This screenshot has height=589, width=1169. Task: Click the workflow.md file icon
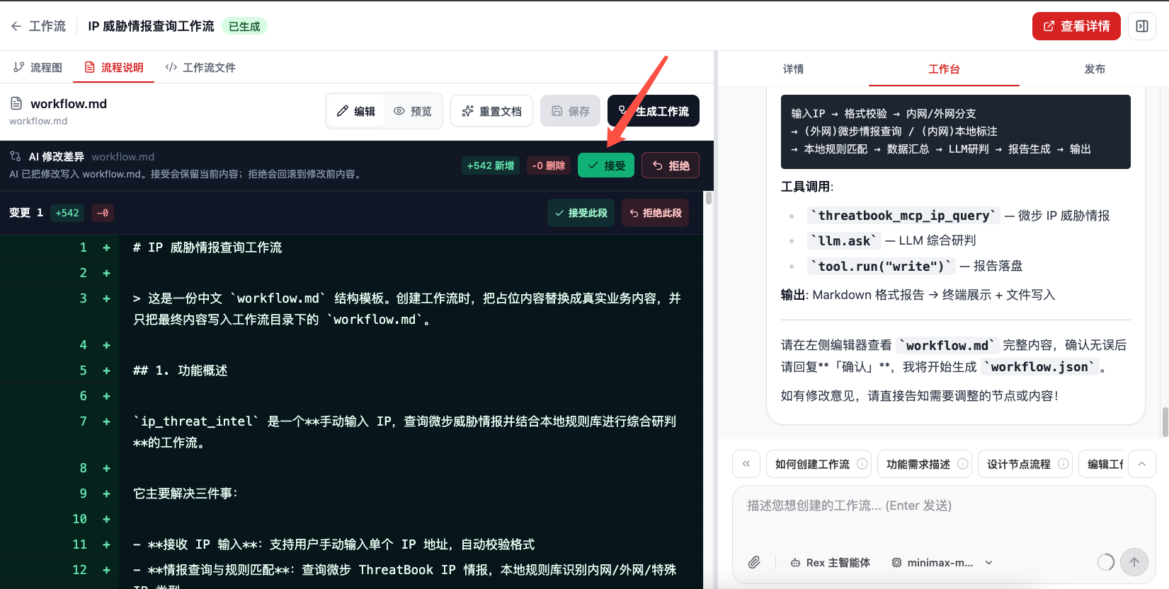(16, 104)
